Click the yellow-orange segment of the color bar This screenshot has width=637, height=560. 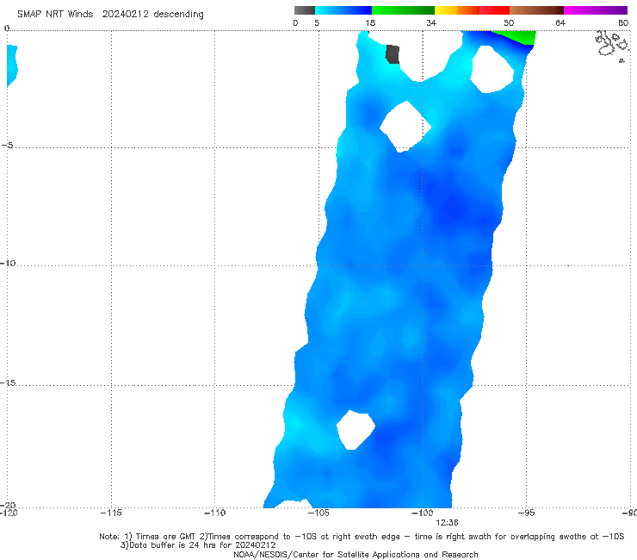pyautogui.click(x=457, y=10)
